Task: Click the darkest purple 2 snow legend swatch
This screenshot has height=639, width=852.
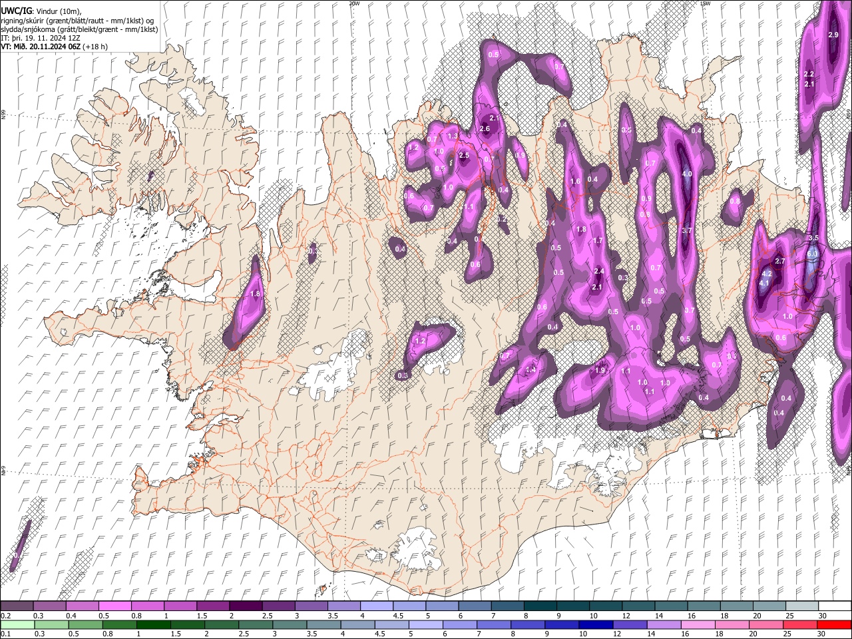Action: coord(246,606)
